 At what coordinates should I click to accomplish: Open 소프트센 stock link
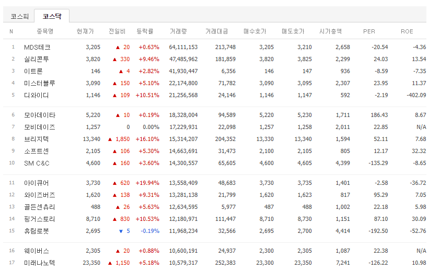[37, 151]
